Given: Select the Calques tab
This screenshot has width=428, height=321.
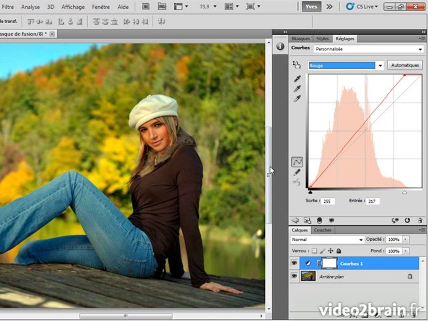Looking at the screenshot, I should pyautogui.click(x=300, y=230).
